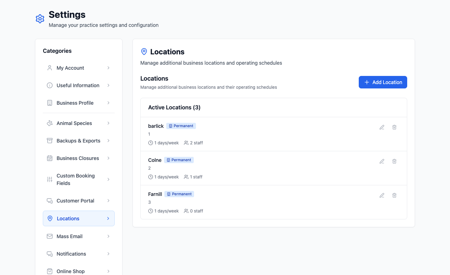Edit the barlick location with pencil icon
This screenshot has height=275, width=450.
382,127
